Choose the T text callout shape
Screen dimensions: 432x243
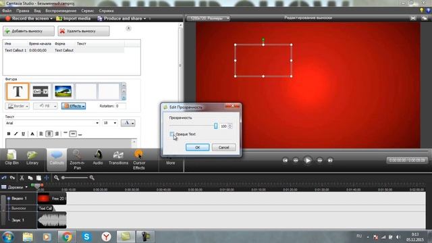[x=18, y=92]
